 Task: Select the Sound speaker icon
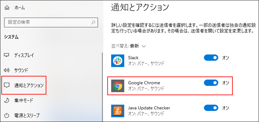[x=6, y=70]
